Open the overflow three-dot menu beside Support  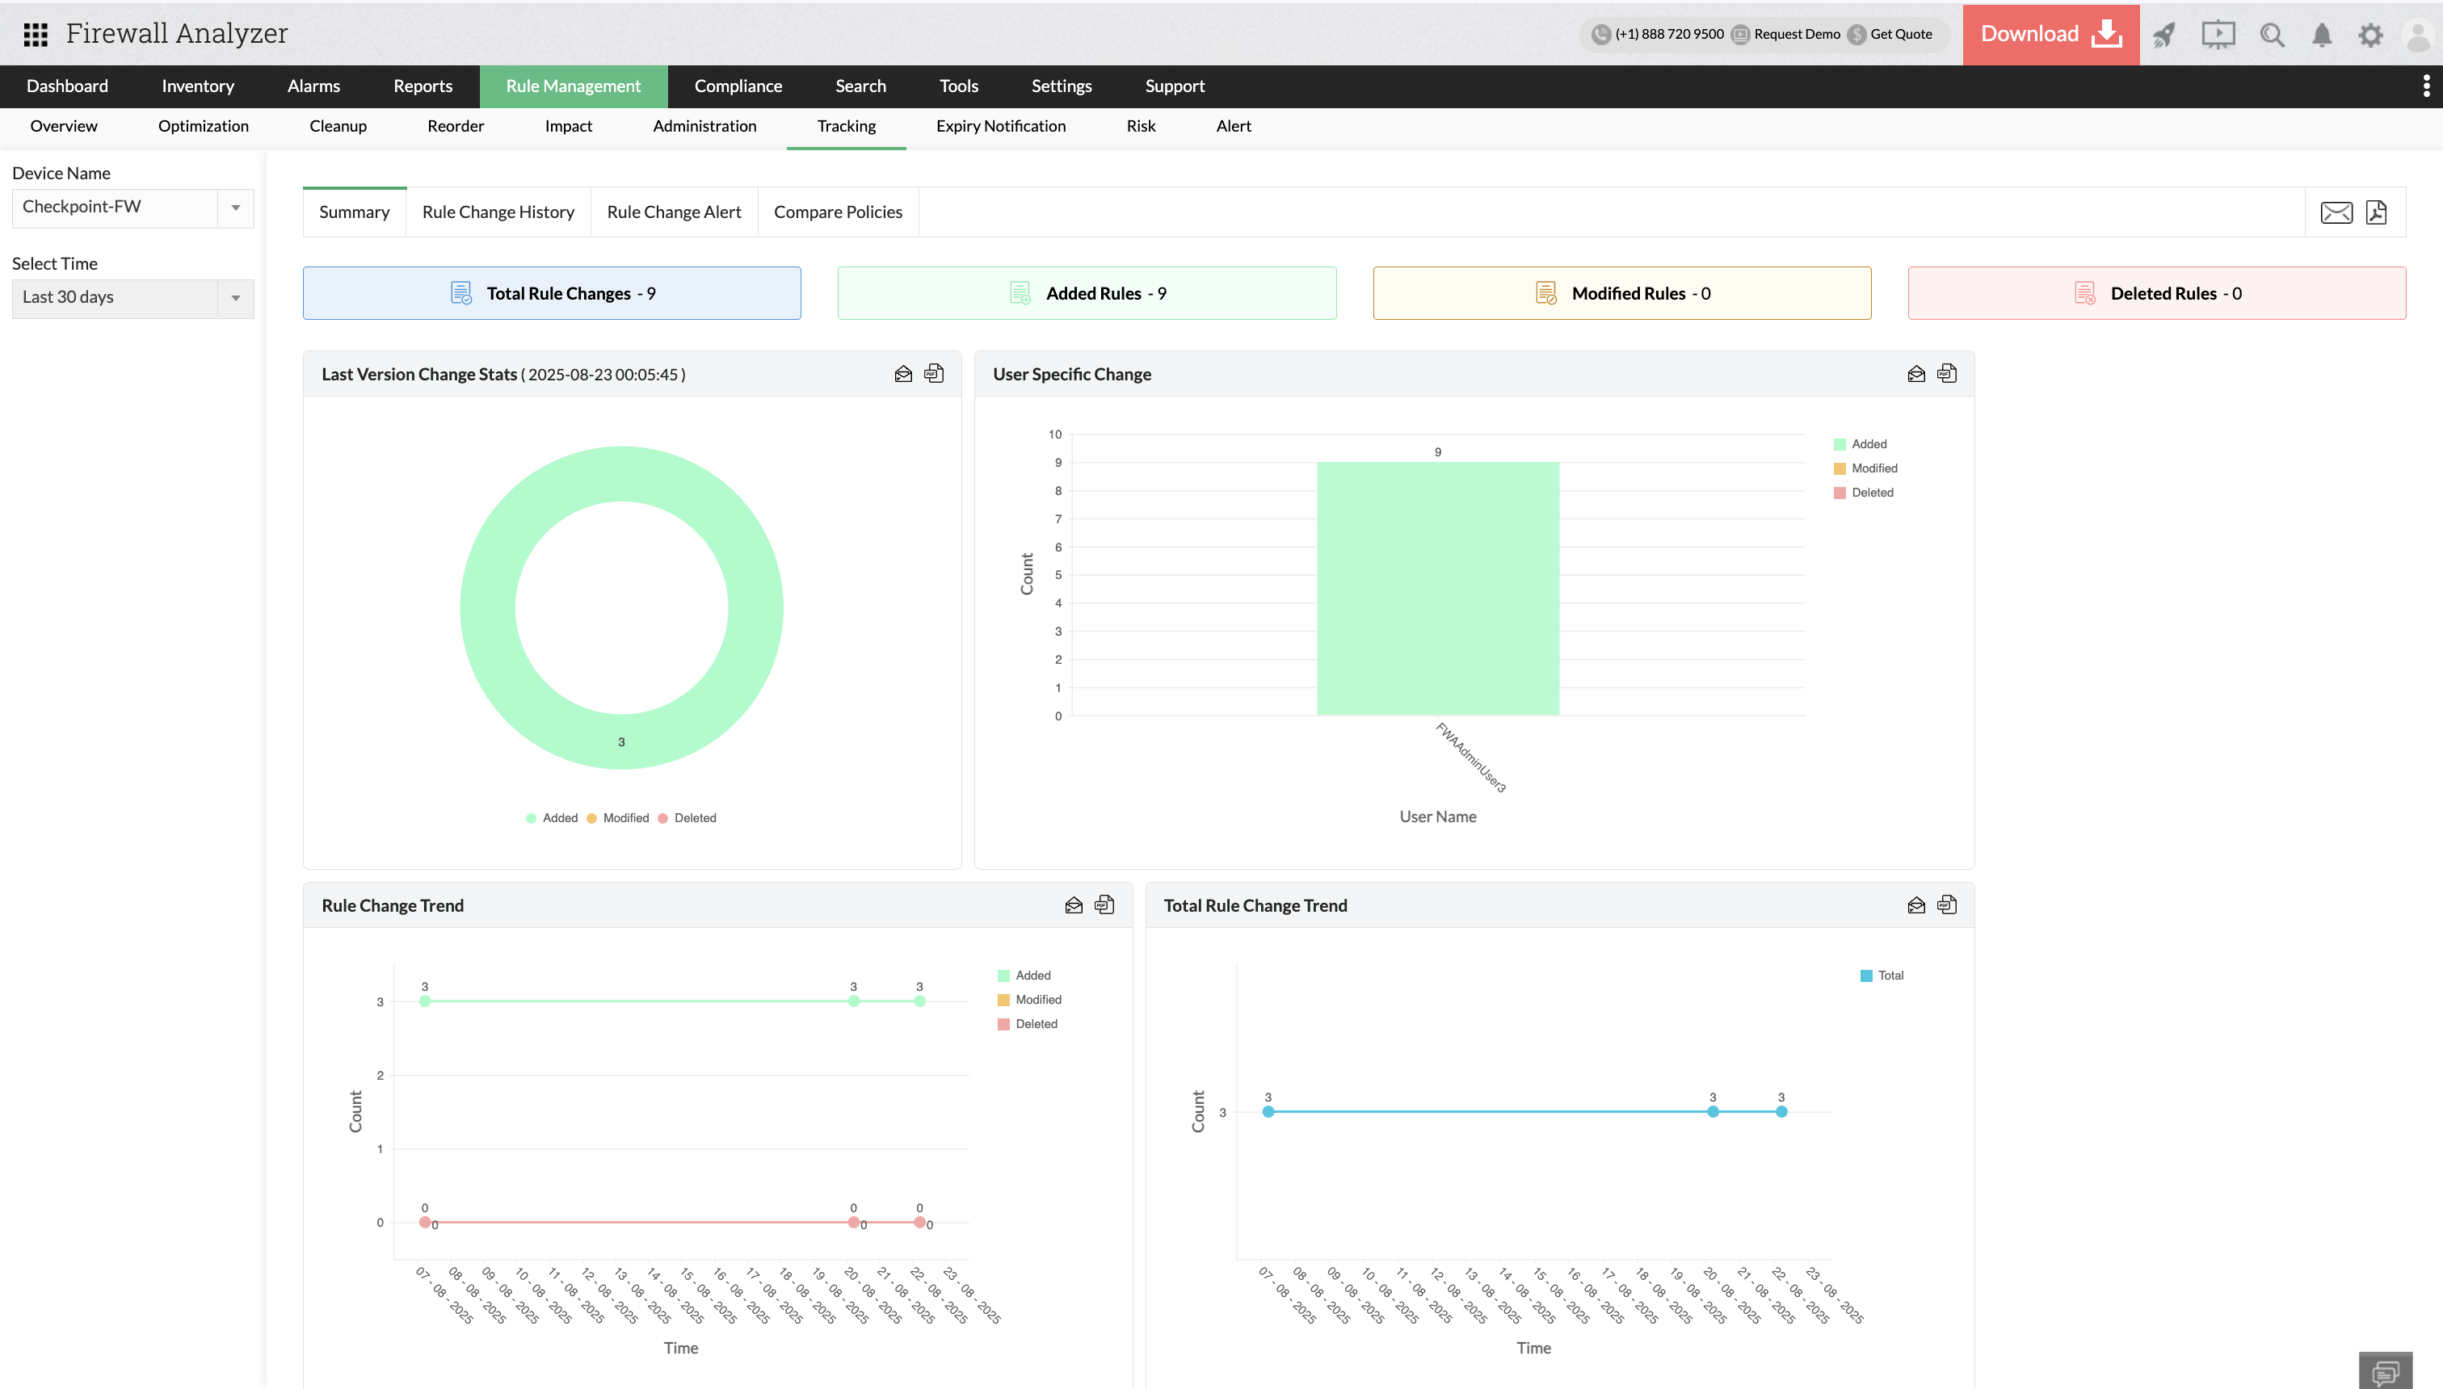(x=2427, y=85)
